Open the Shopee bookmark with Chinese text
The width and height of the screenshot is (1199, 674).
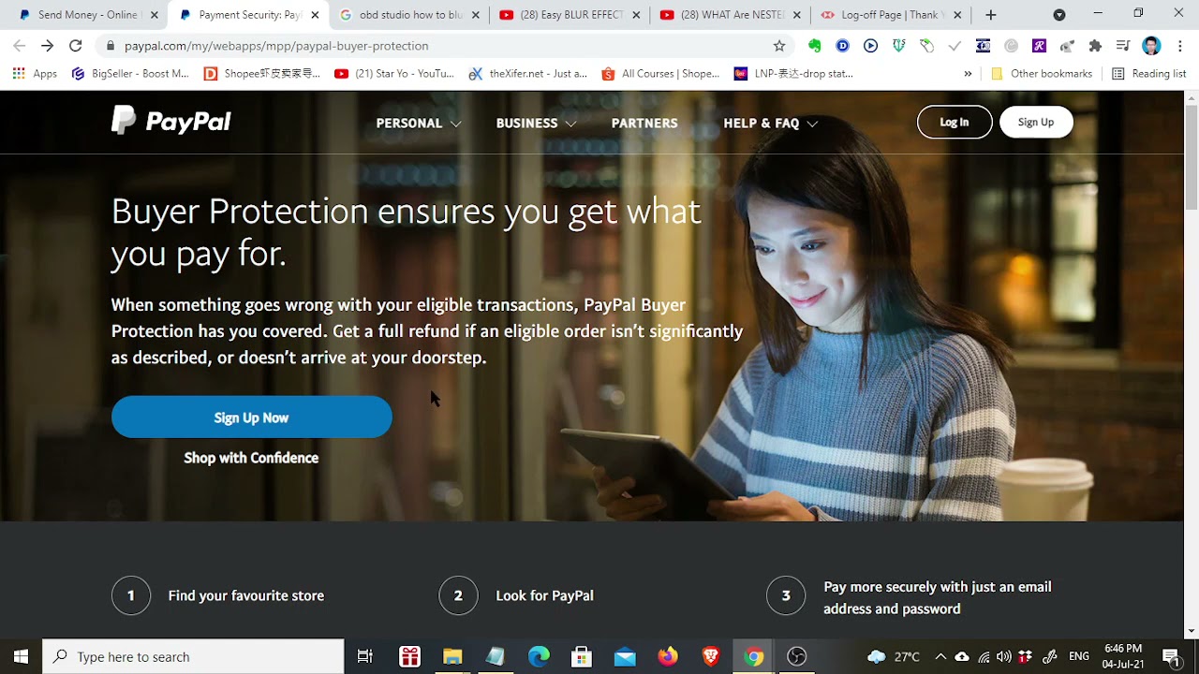pyautogui.click(x=262, y=73)
